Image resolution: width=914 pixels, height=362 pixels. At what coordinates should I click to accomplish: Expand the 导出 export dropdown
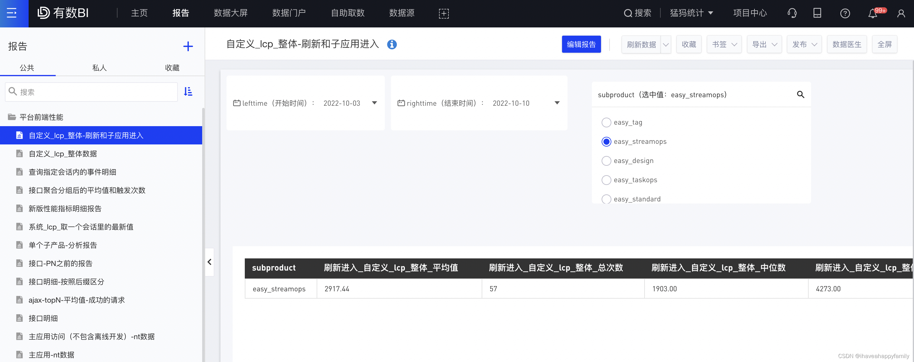[x=764, y=44]
